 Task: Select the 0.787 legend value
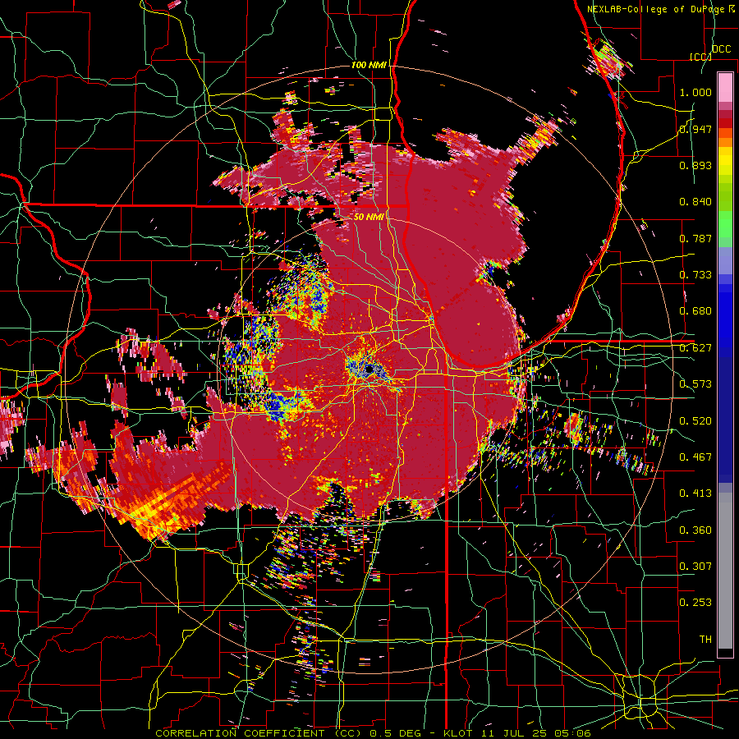pos(695,238)
